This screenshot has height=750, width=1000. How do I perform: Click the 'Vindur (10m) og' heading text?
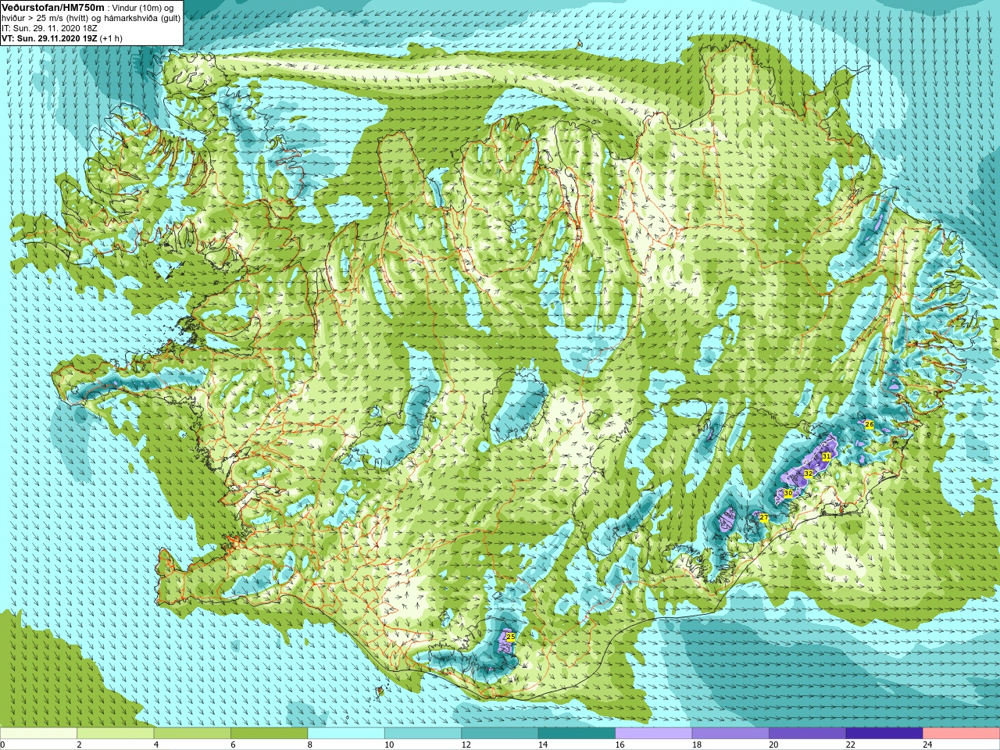143,8
